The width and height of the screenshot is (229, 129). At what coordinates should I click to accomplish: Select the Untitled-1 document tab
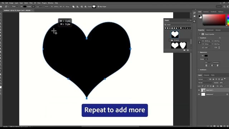click(x=18, y=10)
